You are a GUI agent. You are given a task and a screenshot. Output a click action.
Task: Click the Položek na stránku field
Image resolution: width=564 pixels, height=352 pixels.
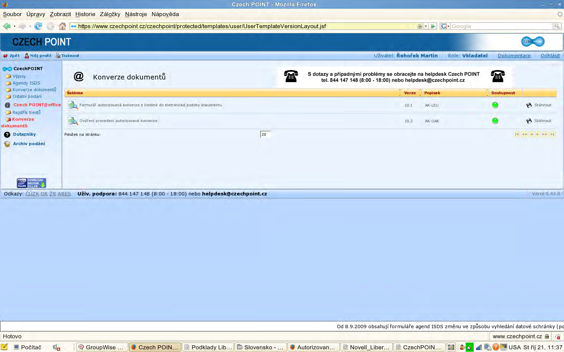(265, 134)
